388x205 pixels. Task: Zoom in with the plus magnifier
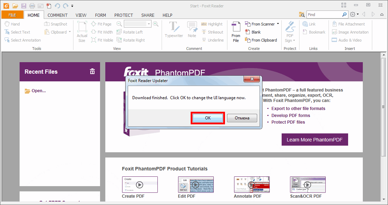(156, 24)
